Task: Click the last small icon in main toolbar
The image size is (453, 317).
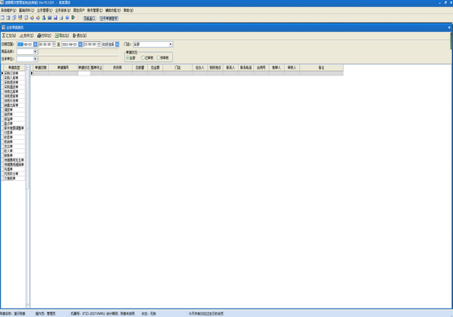Action: (73, 17)
